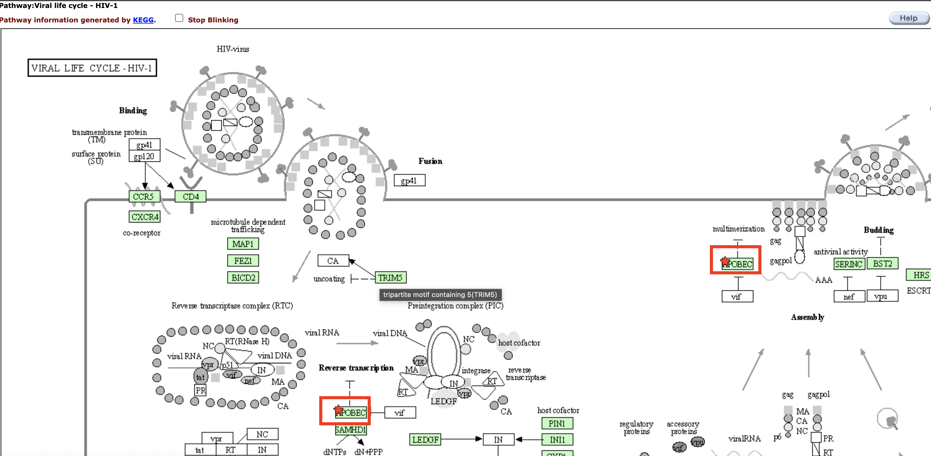Screen dimensions: 931x456
Task: Select the FEZ1 gene box
Action: coord(243,261)
